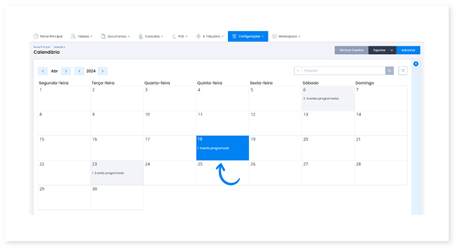Select the highlighted day 18 event cell
The width and height of the screenshot is (457, 249).
click(x=222, y=148)
